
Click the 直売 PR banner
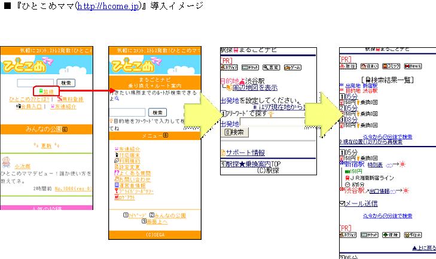(271, 68)
